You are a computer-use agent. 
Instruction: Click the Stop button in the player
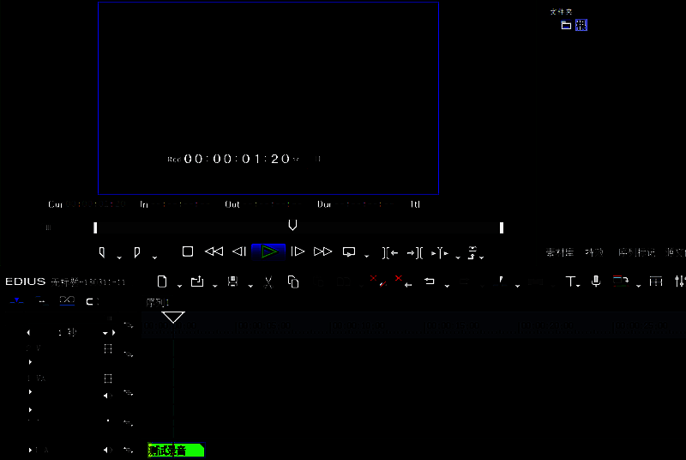pos(188,251)
